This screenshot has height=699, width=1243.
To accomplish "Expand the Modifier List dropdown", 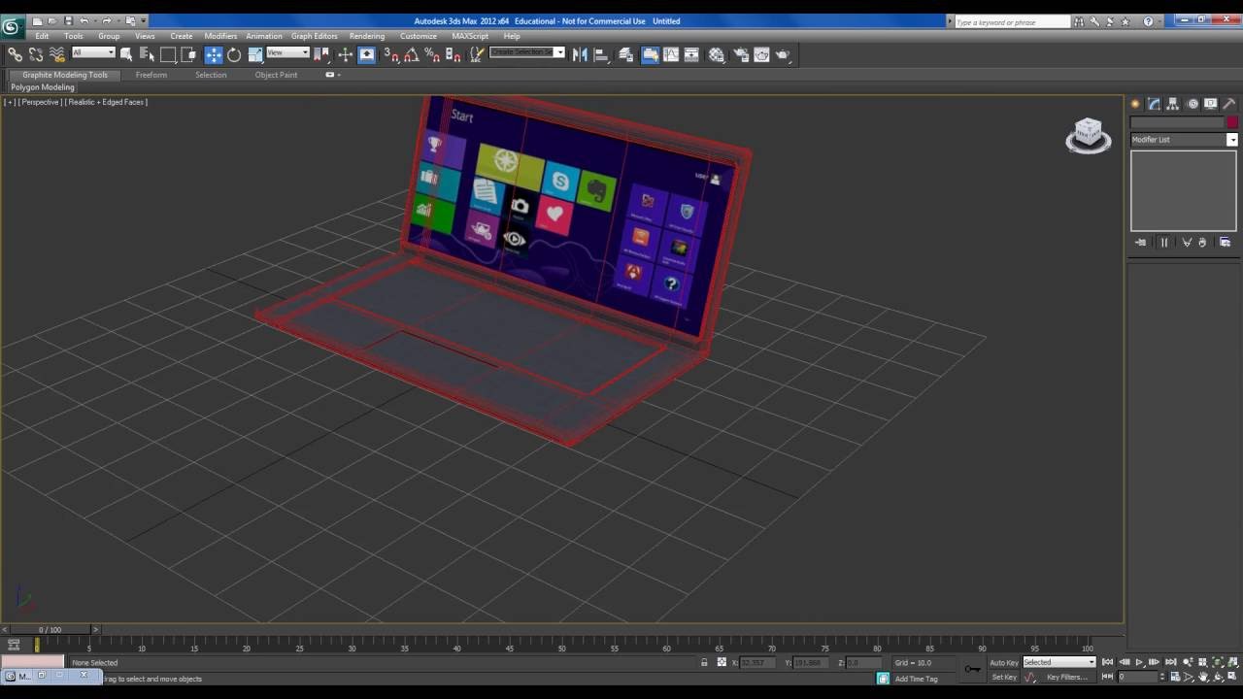I will click(1232, 140).
